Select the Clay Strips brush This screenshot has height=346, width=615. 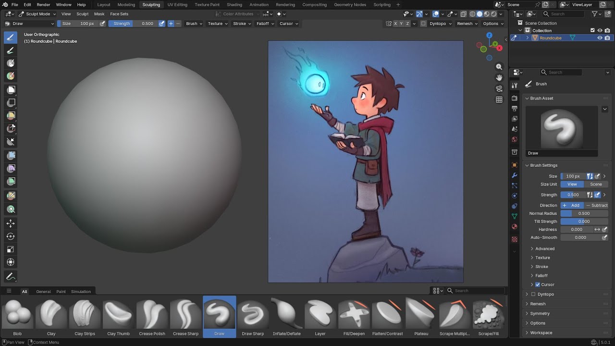[x=85, y=316]
